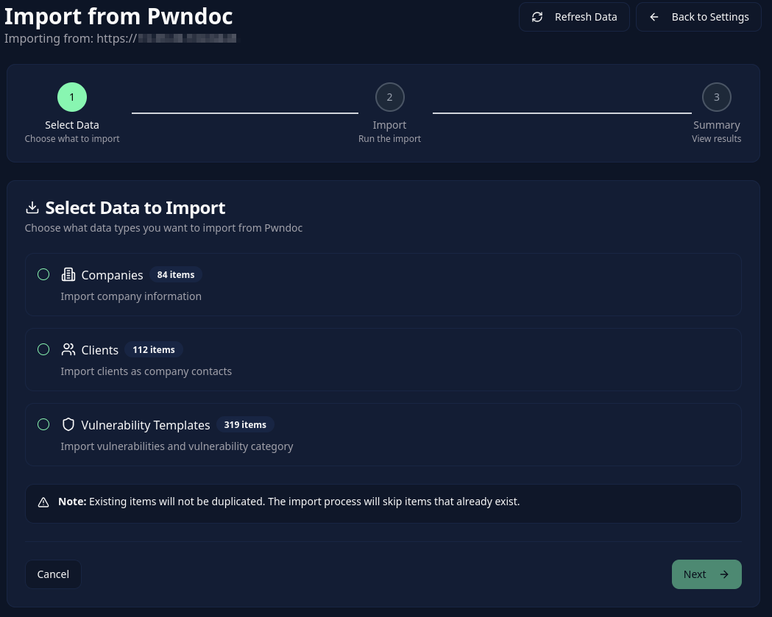Cancel the import wizard

click(x=53, y=574)
